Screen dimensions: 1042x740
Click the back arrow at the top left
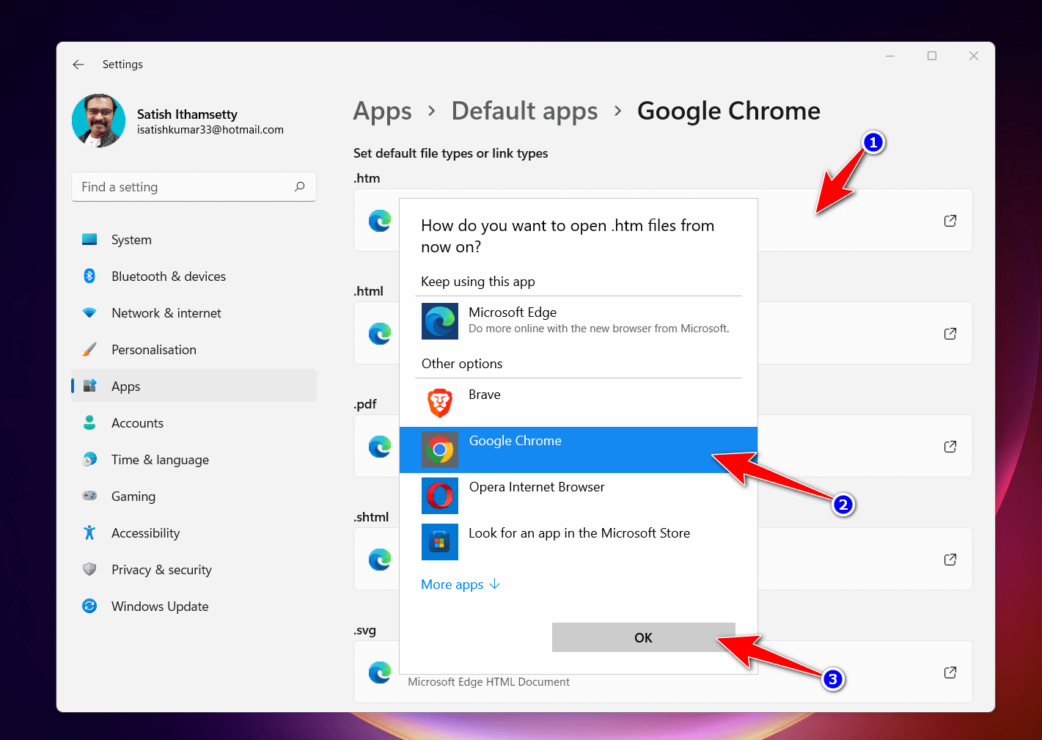(78, 65)
